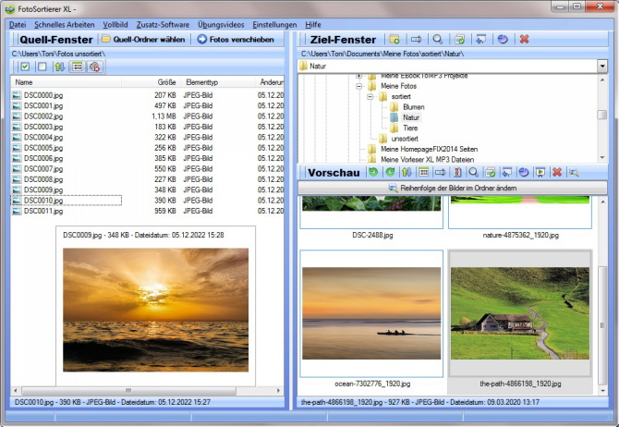619x427 pixels.
Task: Click the horizontal scrollbar under source list
Action: tap(128, 391)
